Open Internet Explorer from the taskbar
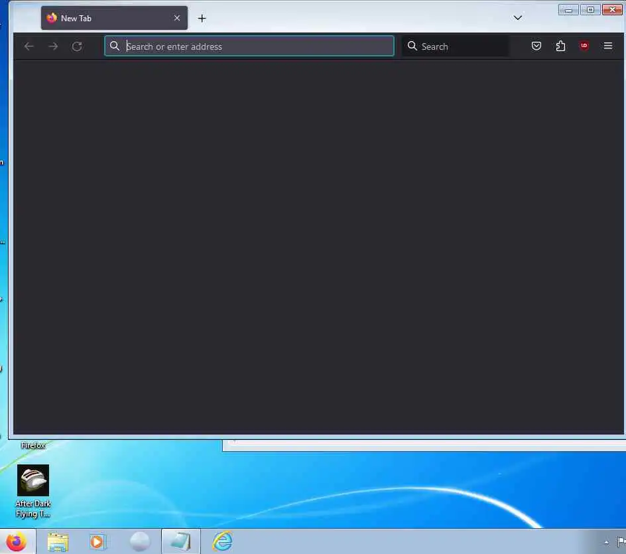Screen dimensions: 626x554 point(222,541)
